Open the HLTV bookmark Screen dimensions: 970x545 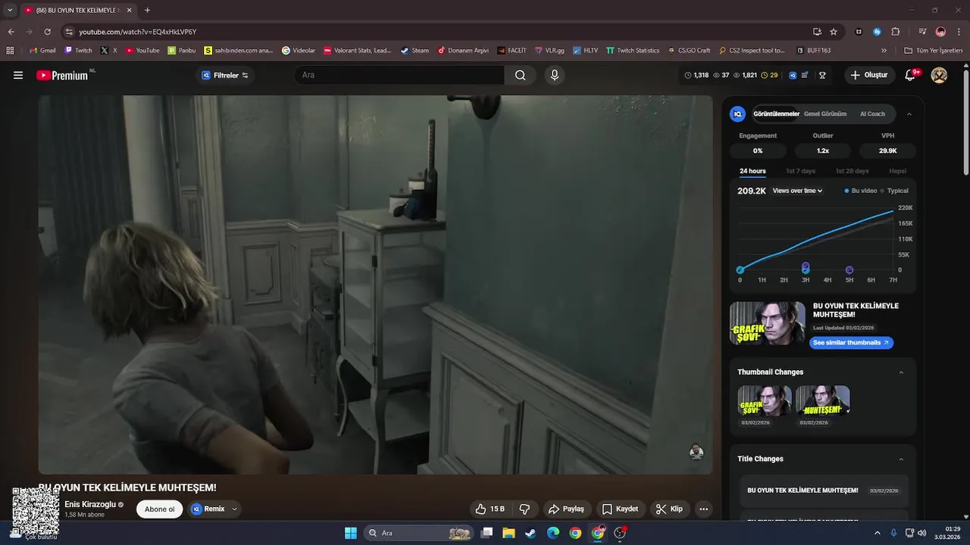pyautogui.click(x=585, y=51)
